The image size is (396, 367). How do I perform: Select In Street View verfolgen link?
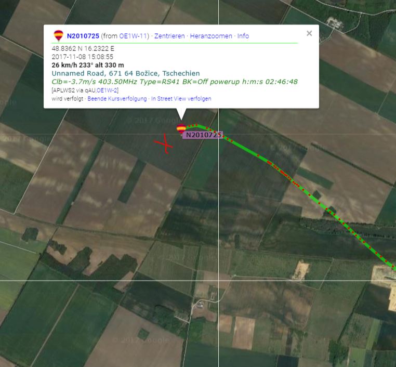[181, 99]
